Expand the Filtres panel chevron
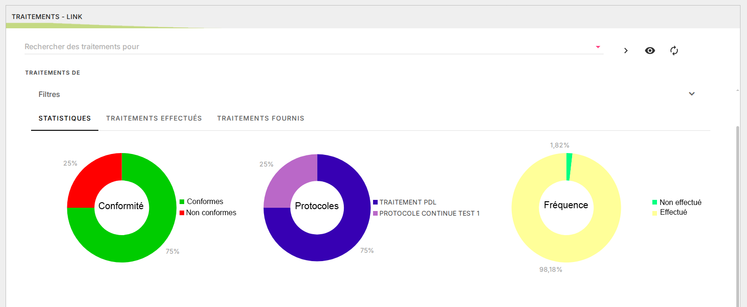This screenshot has width=747, height=307. (692, 94)
